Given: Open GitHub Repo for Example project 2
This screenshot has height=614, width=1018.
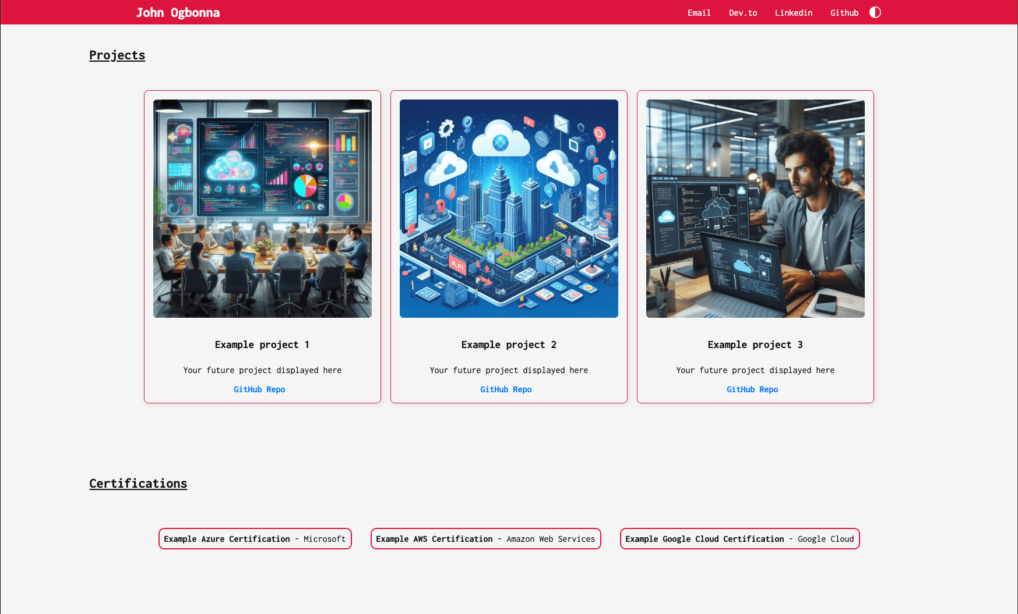Looking at the screenshot, I should (506, 389).
